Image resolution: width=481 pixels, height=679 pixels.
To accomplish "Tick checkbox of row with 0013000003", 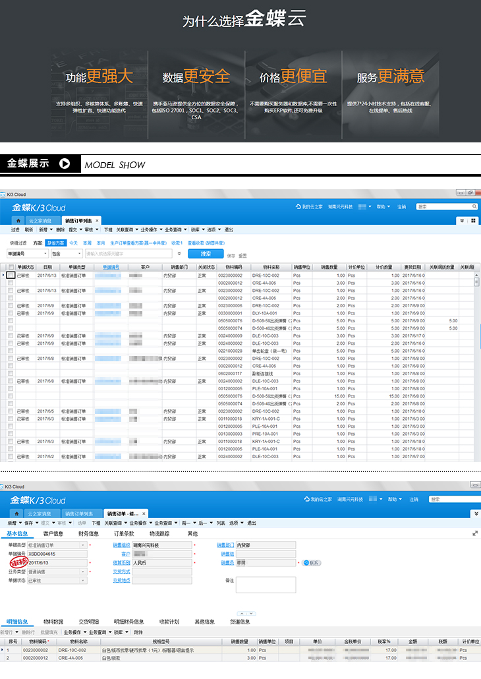I will tap(11, 434).
